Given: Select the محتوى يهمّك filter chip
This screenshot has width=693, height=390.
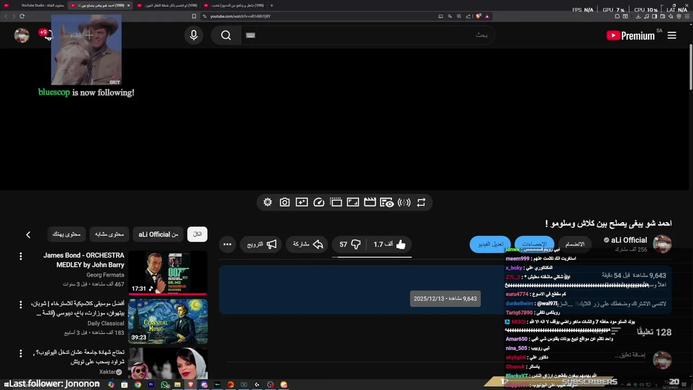Looking at the screenshot, I should point(67,234).
